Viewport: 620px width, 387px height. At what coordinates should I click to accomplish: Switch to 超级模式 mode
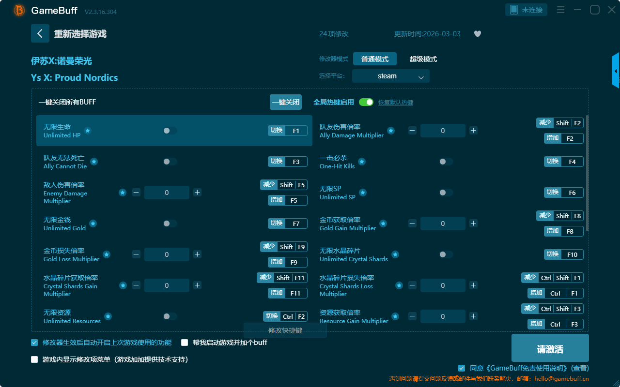pos(423,59)
